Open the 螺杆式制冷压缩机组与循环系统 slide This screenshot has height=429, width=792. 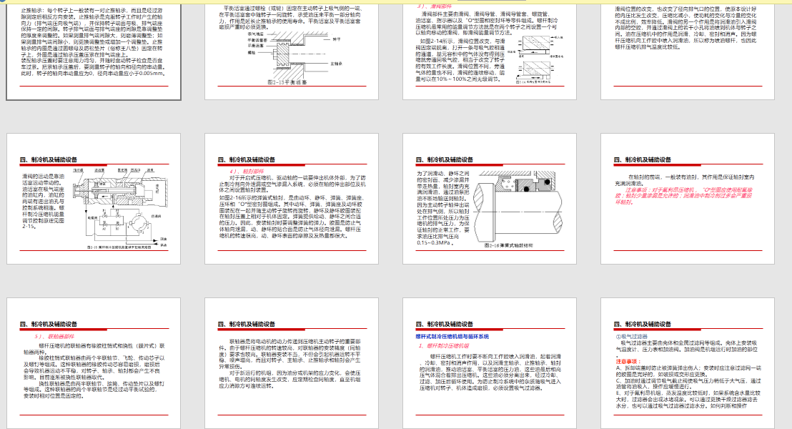pos(490,363)
